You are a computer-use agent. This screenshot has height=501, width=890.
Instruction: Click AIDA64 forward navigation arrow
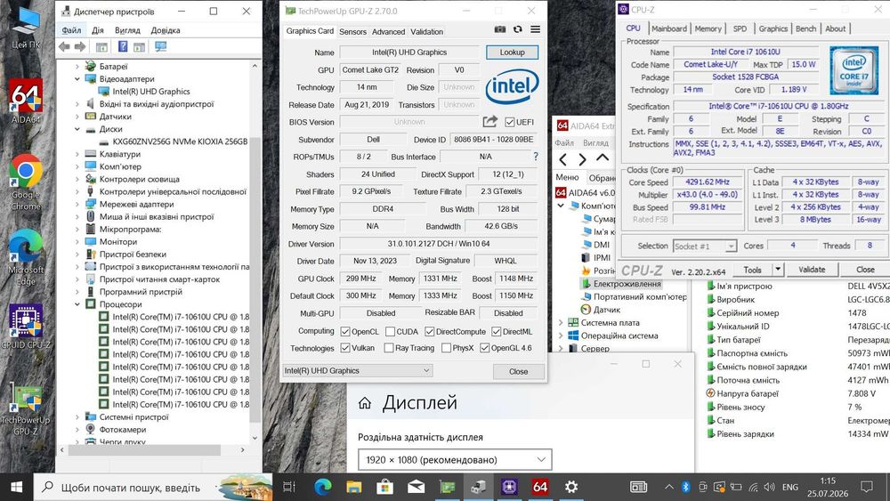click(582, 159)
